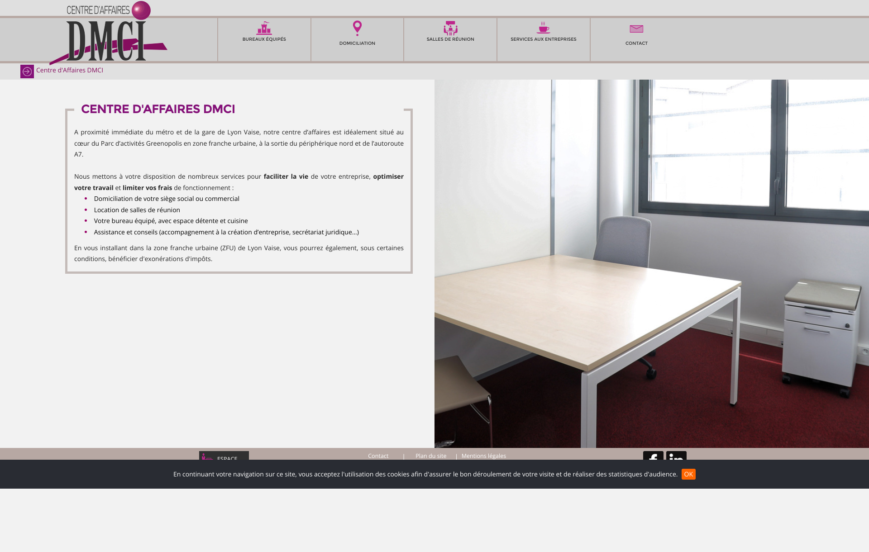Click the 'Domiciliation de votre siège social' bullet
The image size is (869, 552).
[167, 199]
